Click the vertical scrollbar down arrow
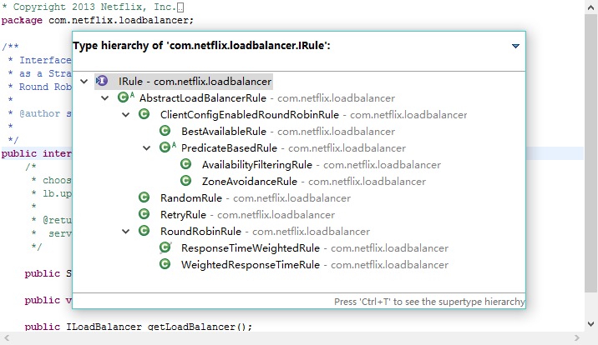The image size is (598, 345). [x=590, y=324]
